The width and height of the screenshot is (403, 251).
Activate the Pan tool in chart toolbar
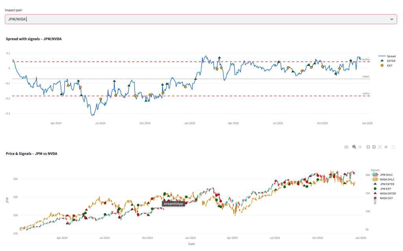[360, 147]
